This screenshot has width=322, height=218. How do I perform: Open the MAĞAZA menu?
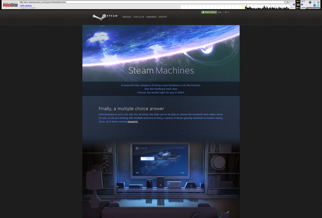pos(127,17)
